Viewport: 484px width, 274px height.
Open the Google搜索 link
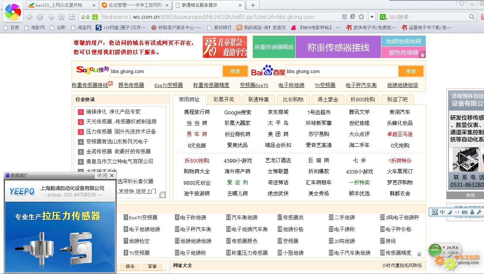click(x=237, y=112)
